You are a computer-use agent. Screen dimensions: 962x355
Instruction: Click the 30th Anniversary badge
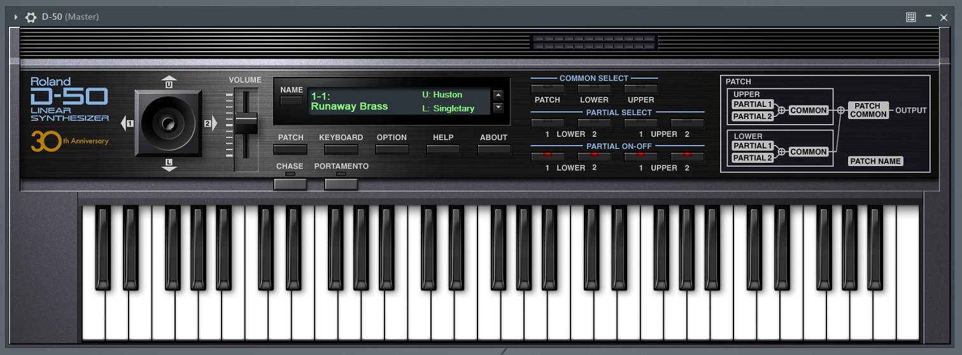click(69, 141)
